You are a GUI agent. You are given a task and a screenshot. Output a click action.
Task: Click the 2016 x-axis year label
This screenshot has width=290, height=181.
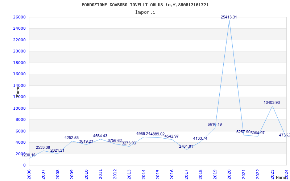coord(172,174)
